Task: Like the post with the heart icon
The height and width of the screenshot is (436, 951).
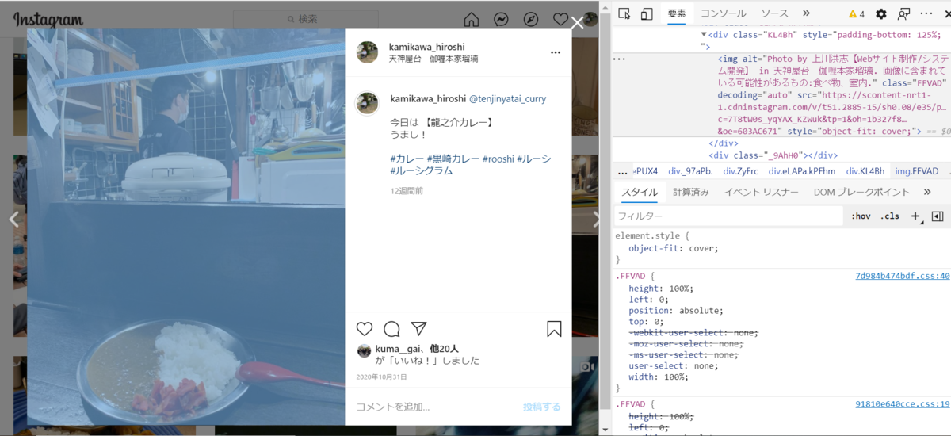Action: point(365,329)
